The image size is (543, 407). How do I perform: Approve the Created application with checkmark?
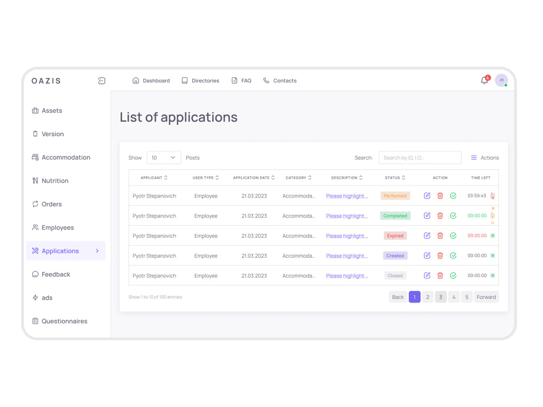click(453, 256)
